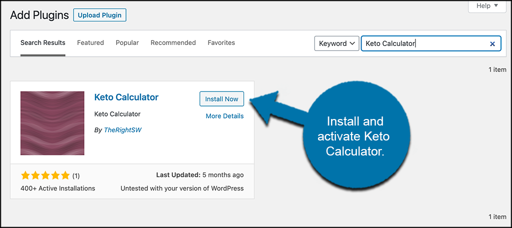
Task: Open the Keto Calculator title link
Action: point(126,97)
